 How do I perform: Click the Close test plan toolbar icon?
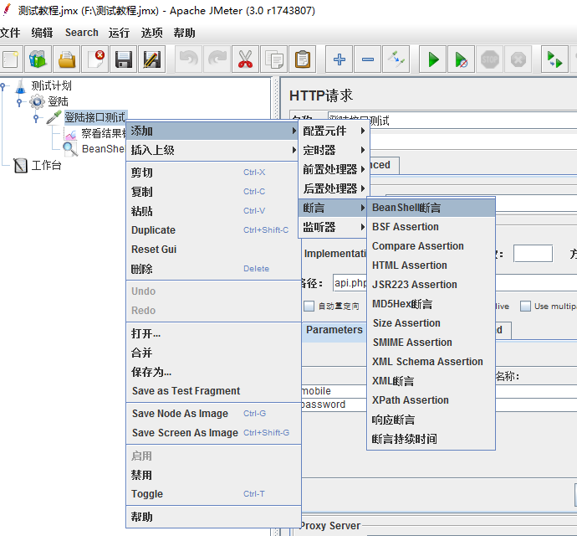click(95, 59)
